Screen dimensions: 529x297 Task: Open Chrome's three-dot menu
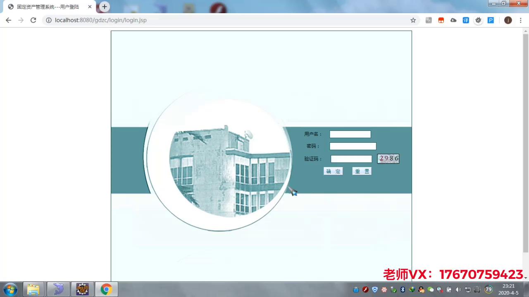pos(521,20)
